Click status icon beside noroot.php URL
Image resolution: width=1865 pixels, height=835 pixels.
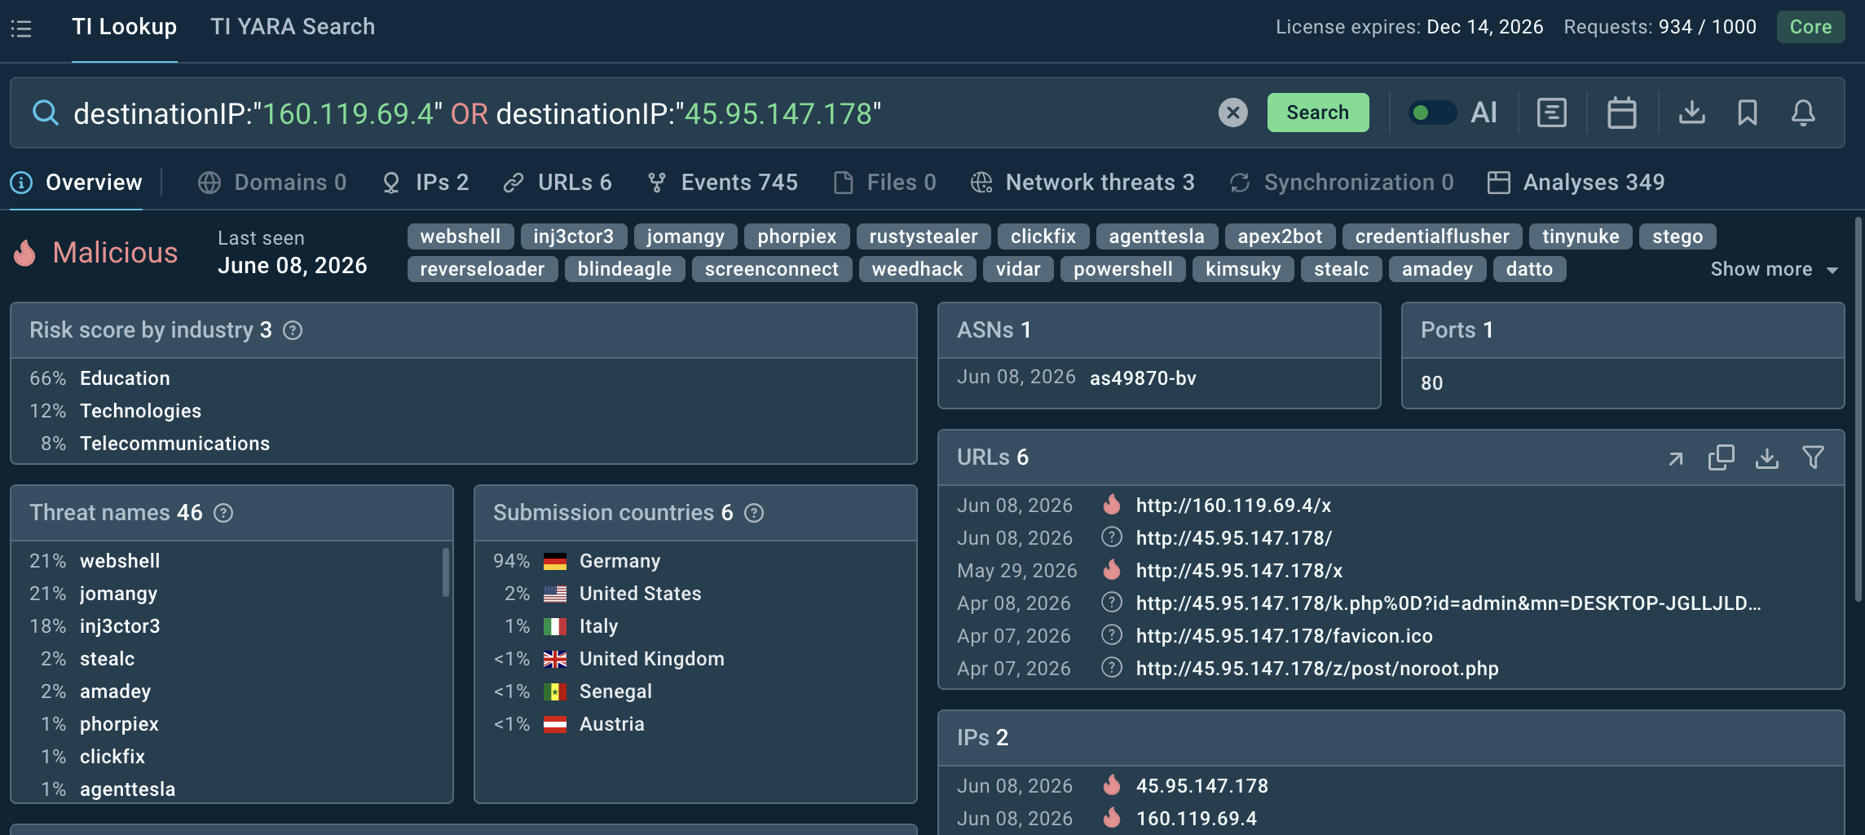point(1112,668)
